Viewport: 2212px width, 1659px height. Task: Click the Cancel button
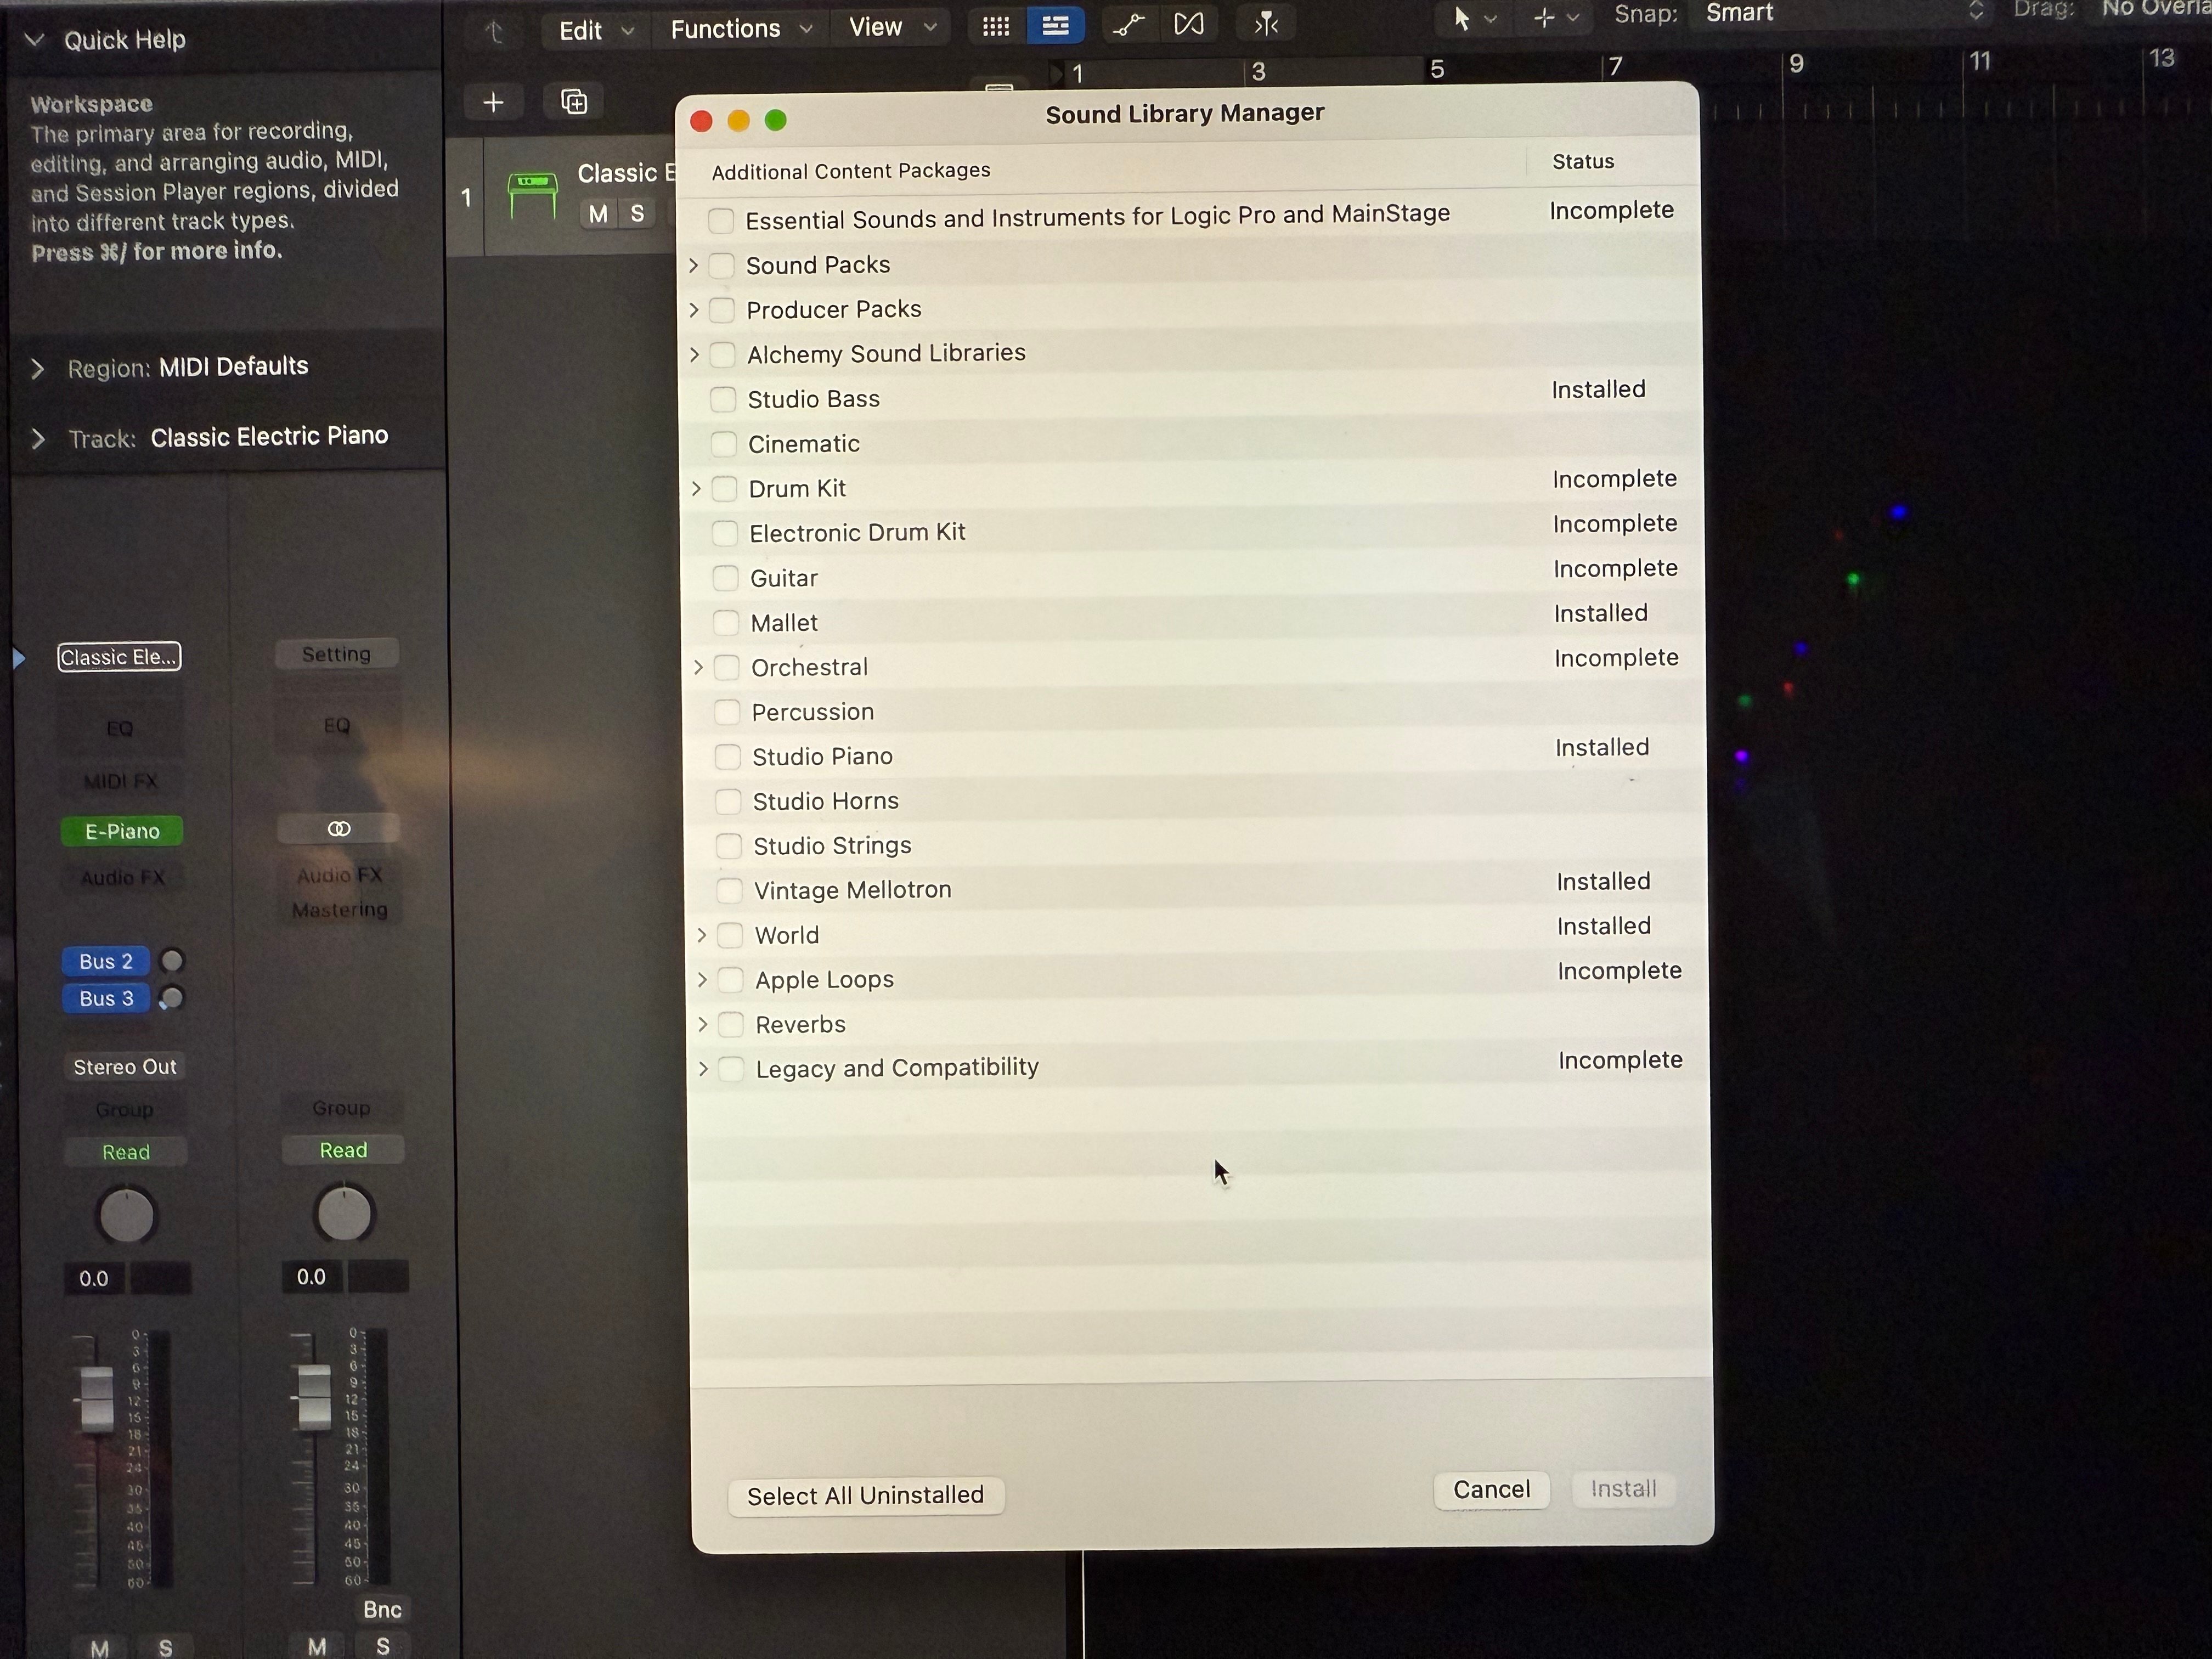(1491, 1490)
